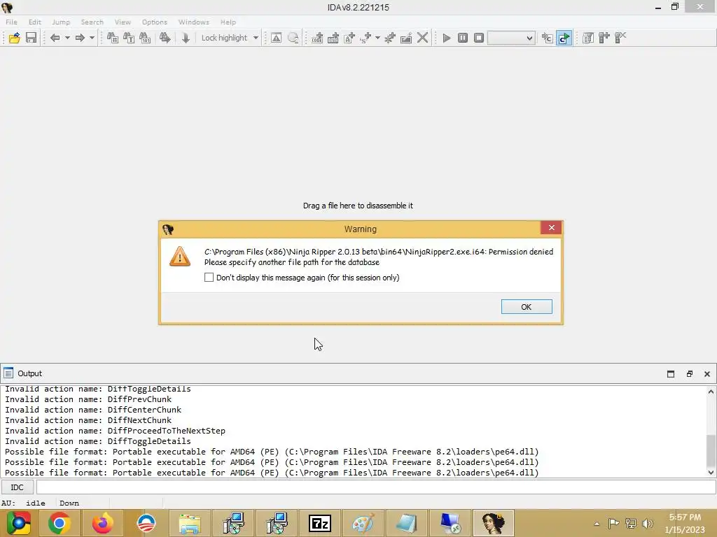The width and height of the screenshot is (717, 537).
Task: Click the Search text binoculars icon
Action: (x=129, y=38)
